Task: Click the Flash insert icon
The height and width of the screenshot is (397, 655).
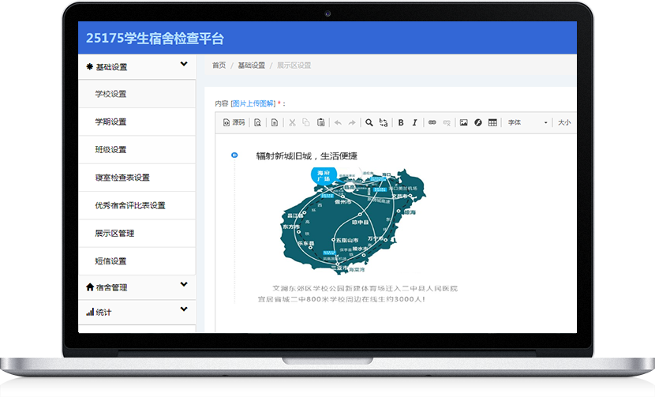Action: coord(477,122)
